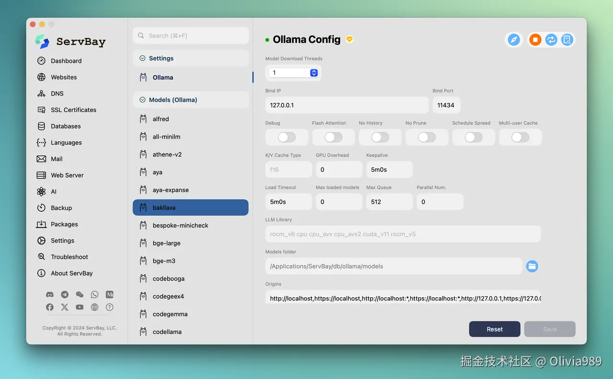This screenshot has width=613, height=379.
Task: Click the llama icon next to alfred
Action: 143,119
